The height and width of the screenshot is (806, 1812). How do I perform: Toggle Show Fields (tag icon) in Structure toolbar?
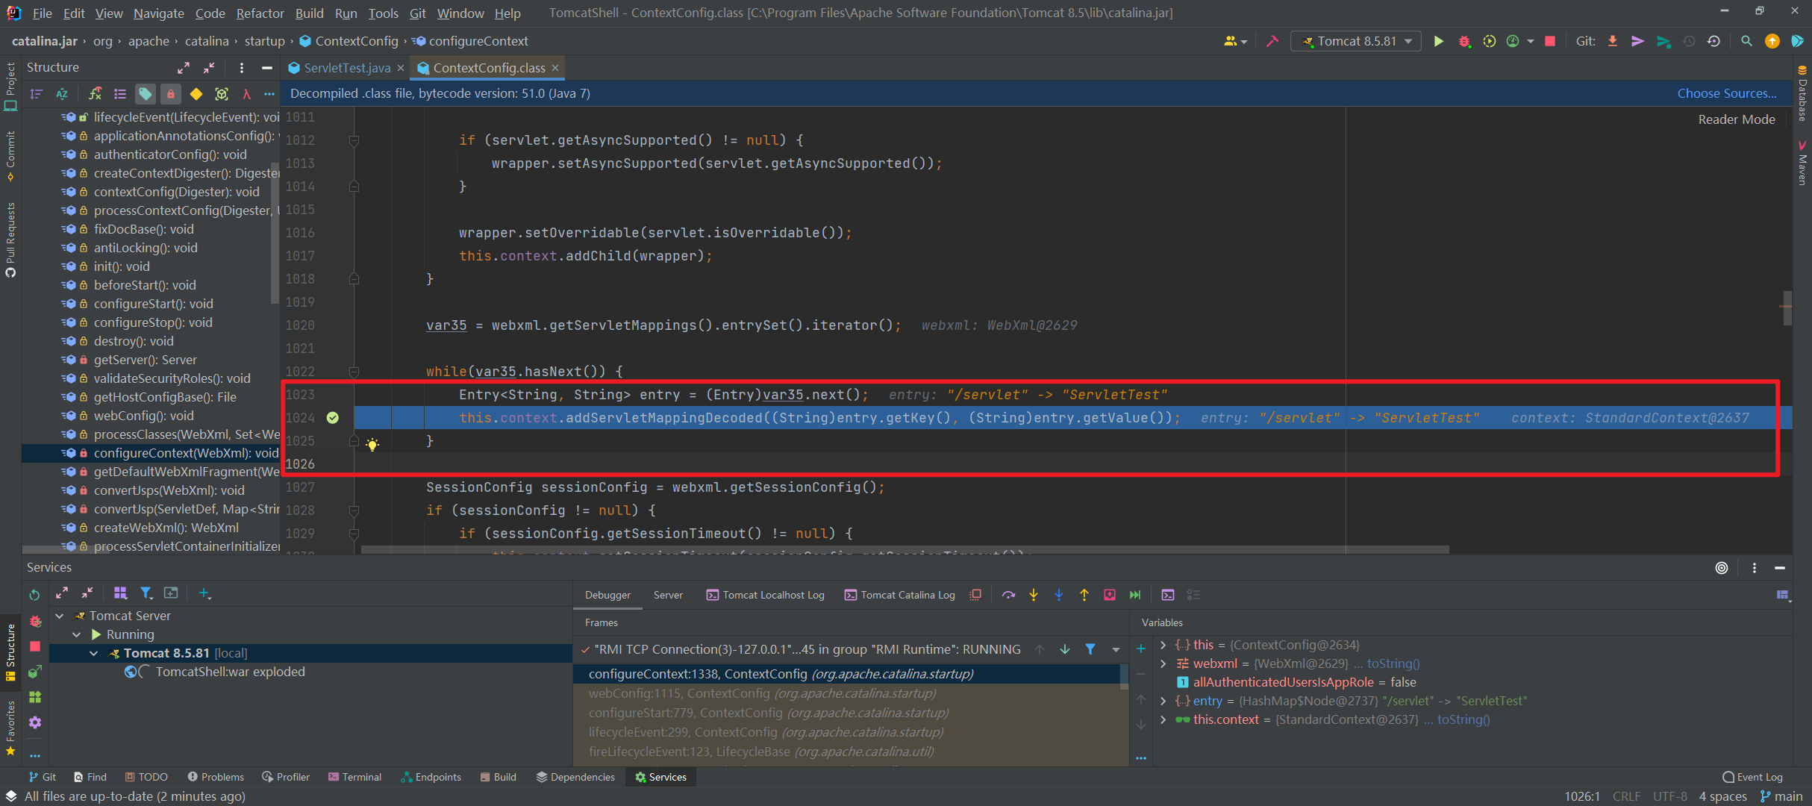coord(146,94)
